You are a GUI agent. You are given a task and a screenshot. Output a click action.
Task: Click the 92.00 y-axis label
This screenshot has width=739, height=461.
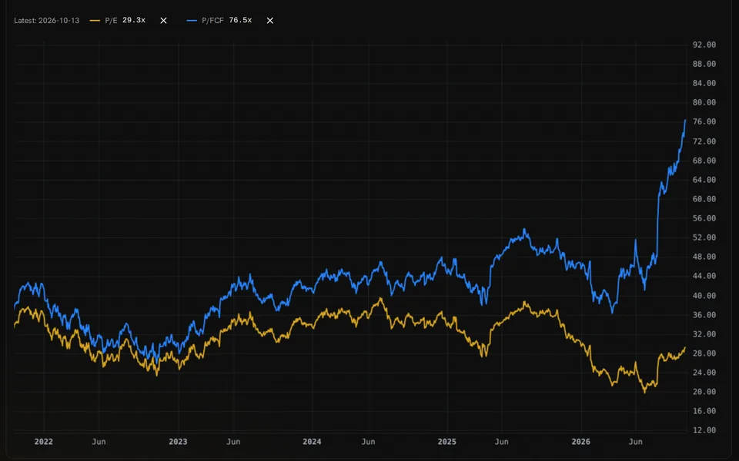click(704, 45)
